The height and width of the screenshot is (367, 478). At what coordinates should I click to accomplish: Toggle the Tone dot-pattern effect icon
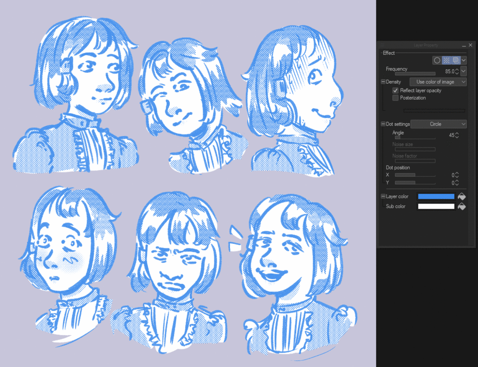[446, 60]
